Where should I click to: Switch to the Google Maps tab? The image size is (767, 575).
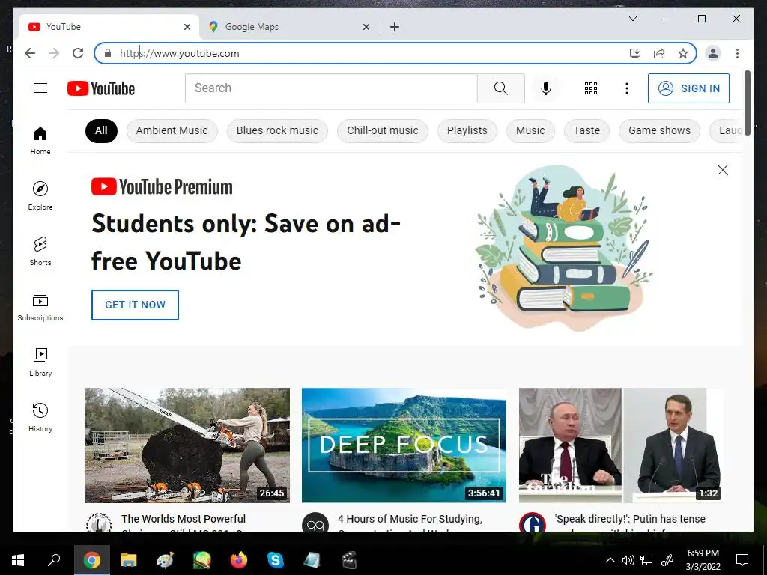(x=288, y=27)
